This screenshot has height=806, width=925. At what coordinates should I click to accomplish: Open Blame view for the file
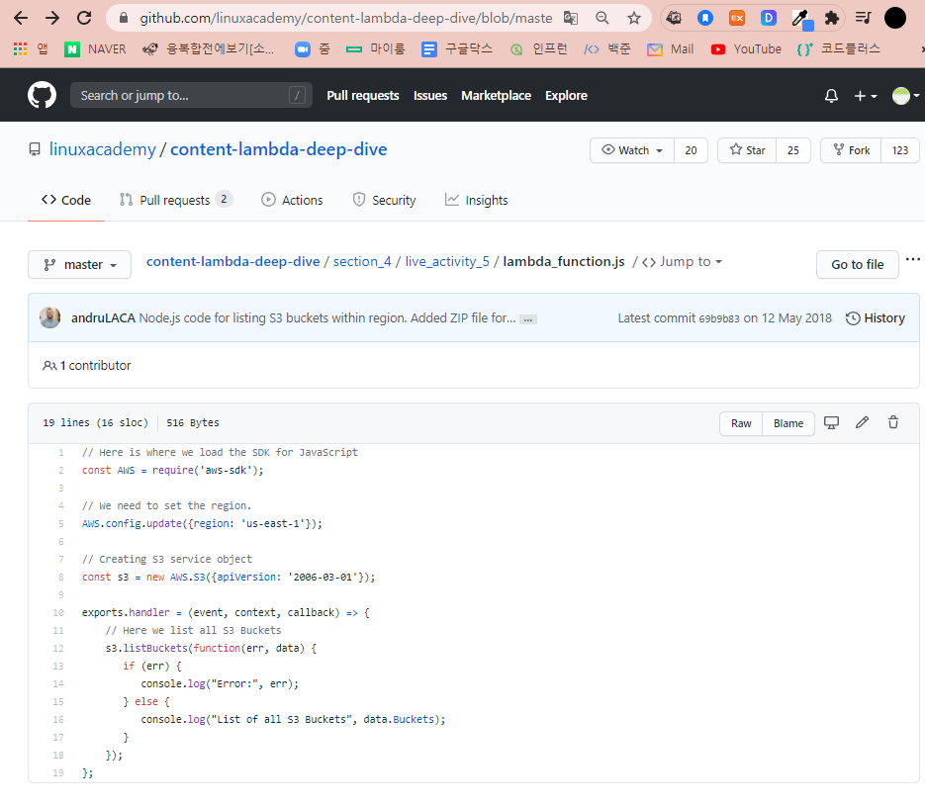click(x=788, y=423)
